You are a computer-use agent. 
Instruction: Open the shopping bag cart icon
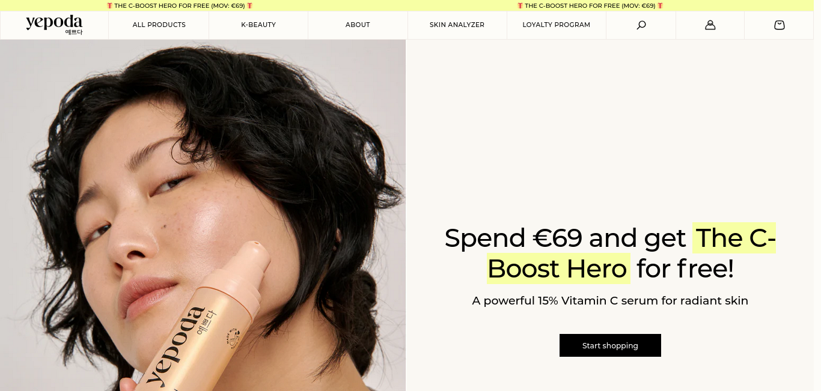(780, 25)
